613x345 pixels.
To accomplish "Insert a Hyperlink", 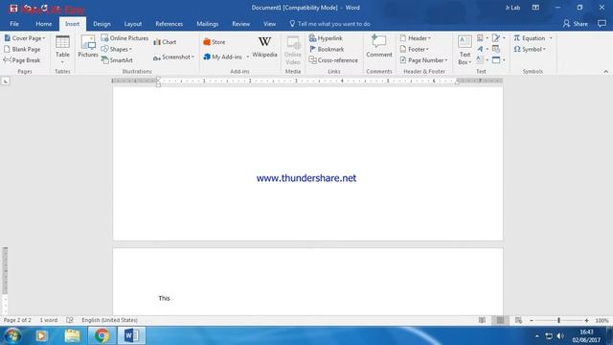I will [x=326, y=38].
